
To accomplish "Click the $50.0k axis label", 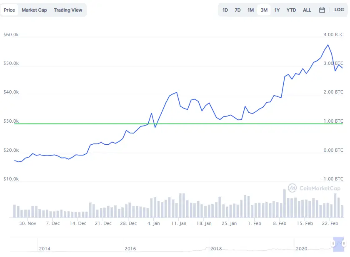I will coord(11,63).
